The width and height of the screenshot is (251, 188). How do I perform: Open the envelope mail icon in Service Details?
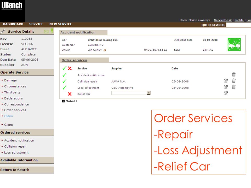coord(46,32)
